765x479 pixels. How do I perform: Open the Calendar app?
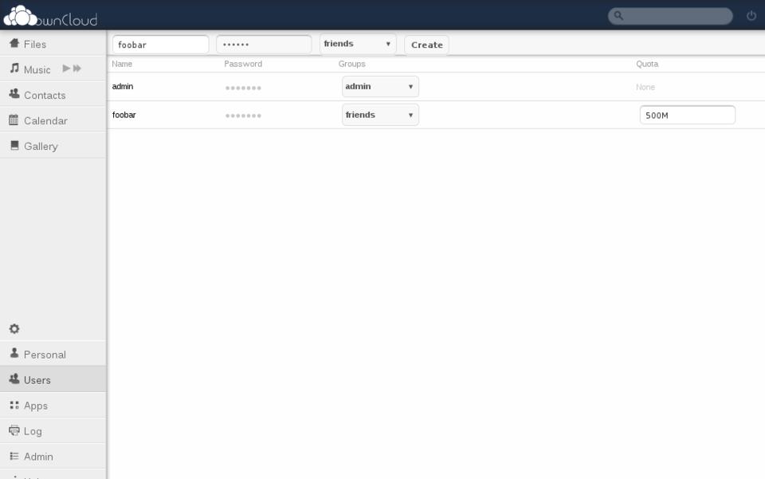click(45, 120)
